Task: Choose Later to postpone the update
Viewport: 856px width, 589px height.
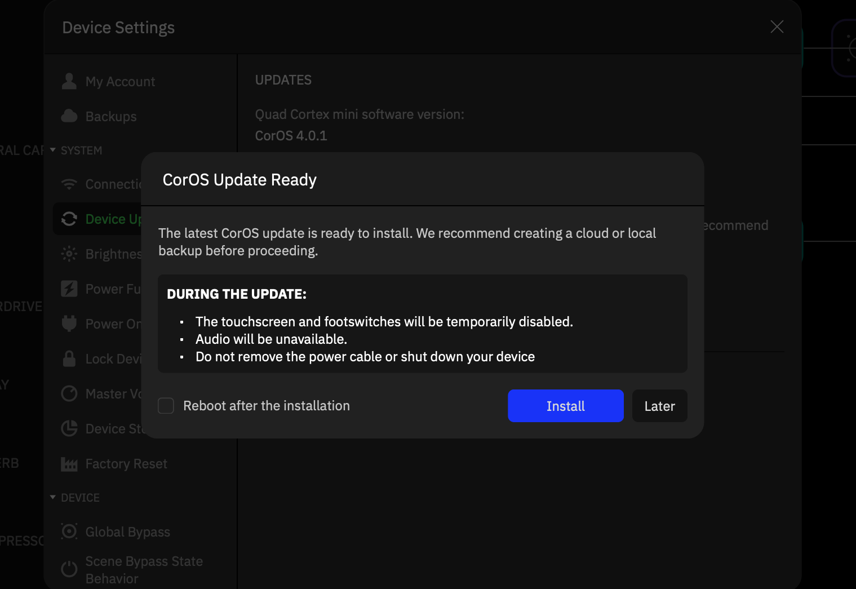Action: coord(659,406)
